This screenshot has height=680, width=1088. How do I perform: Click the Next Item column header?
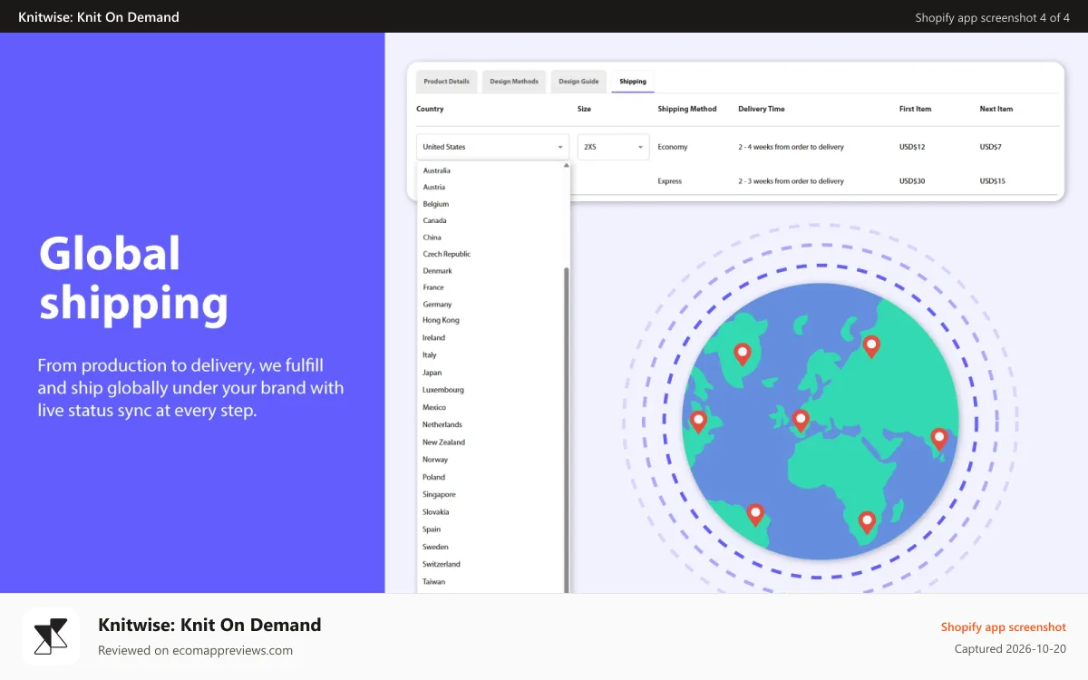click(996, 109)
